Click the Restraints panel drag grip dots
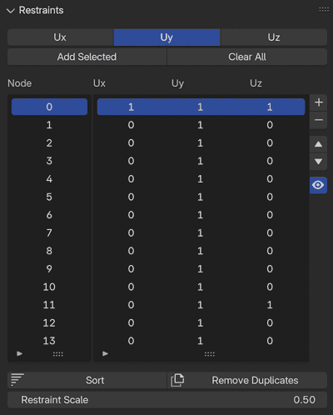 pos(324,10)
